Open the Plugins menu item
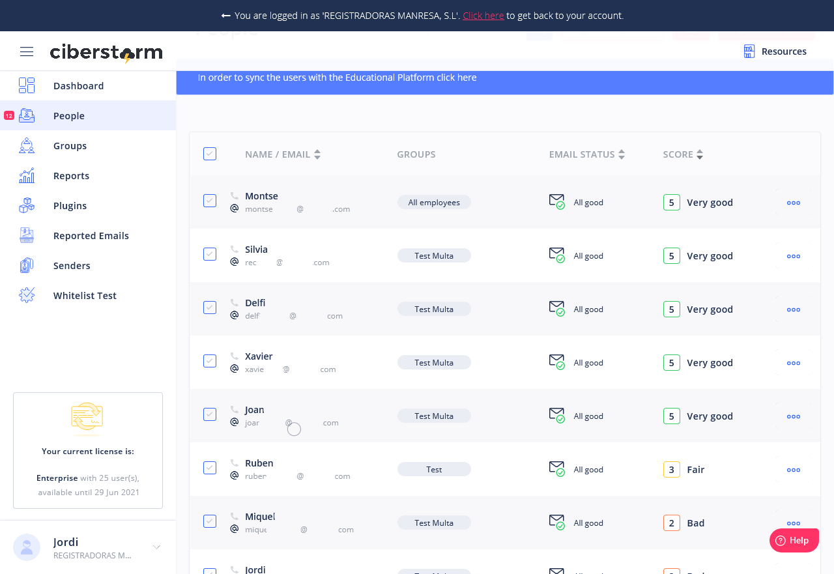834x574 pixels. [88, 205]
